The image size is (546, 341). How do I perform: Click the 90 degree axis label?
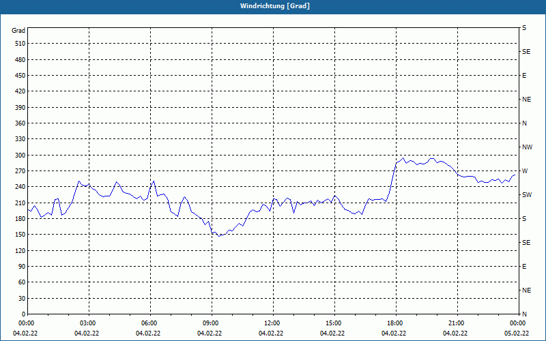click(x=22, y=267)
